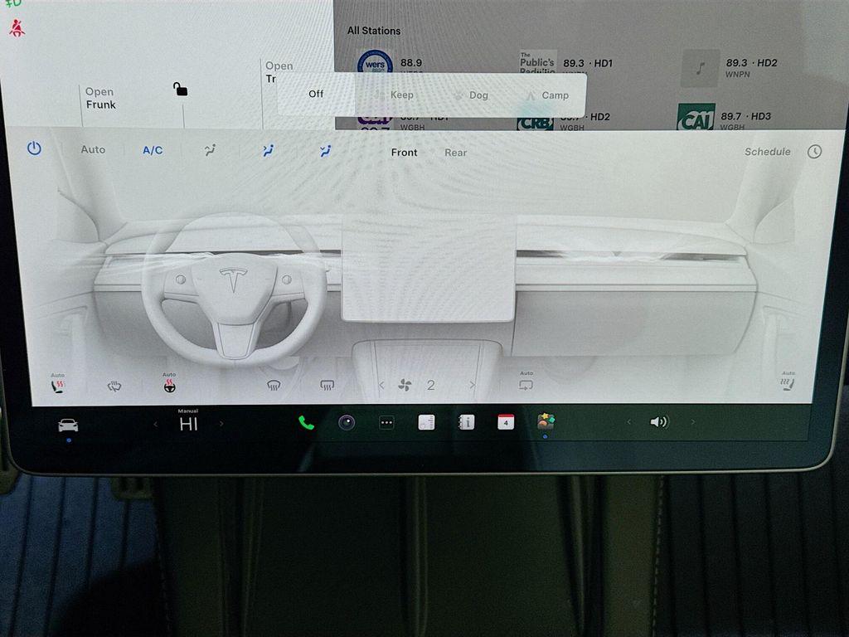Raise cabin temperature with the right arrow
Viewport: 849px width, 637px height.
tap(221, 422)
